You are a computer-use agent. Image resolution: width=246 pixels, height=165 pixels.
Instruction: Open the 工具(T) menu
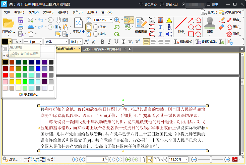point(92,12)
